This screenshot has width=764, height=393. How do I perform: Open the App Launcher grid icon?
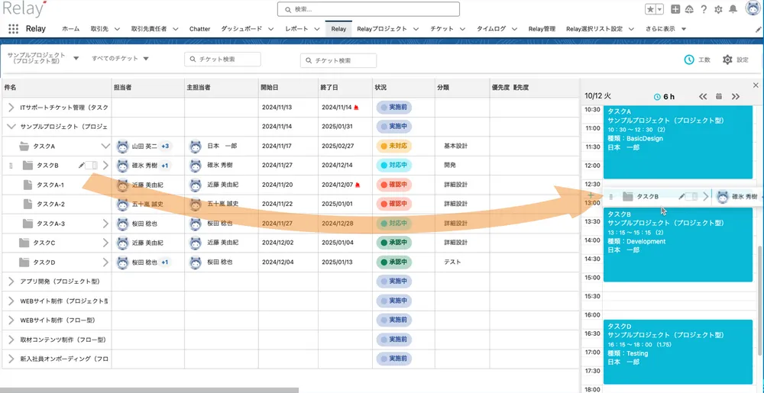(x=13, y=29)
